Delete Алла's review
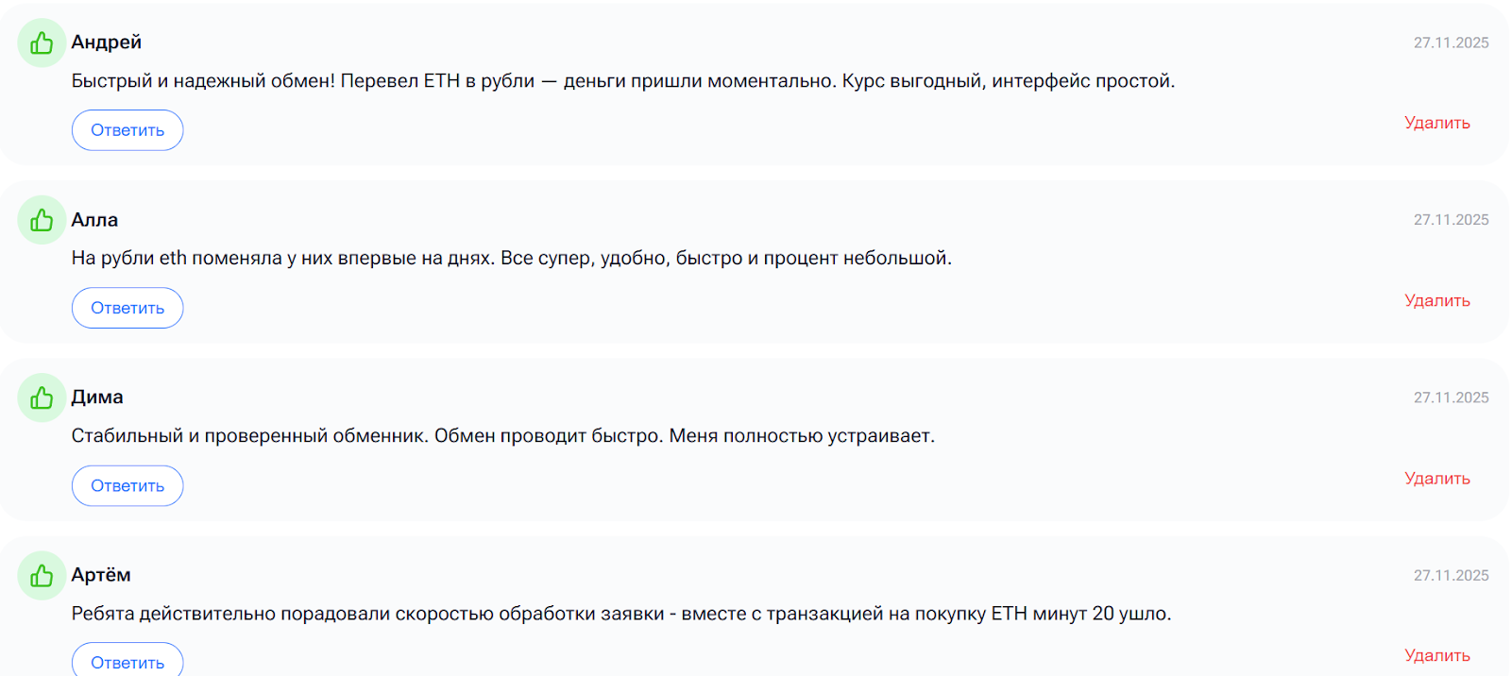The height and width of the screenshot is (676, 1511). (x=1436, y=300)
